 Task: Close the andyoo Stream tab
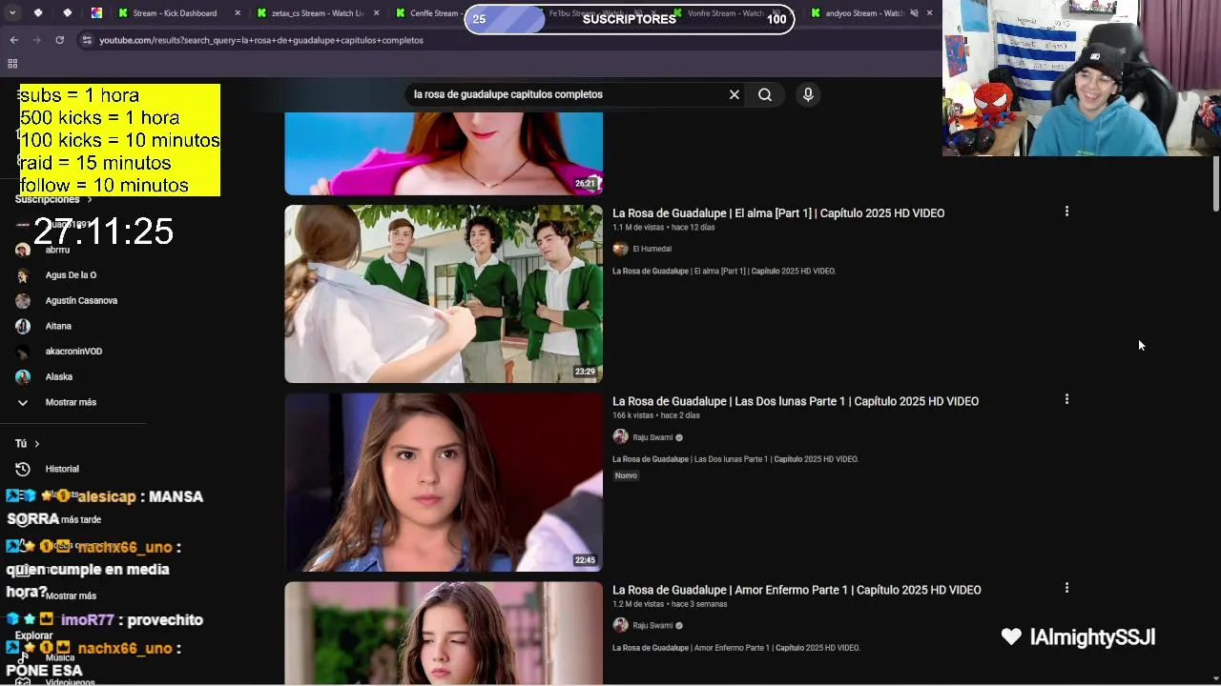(x=930, y=13)
